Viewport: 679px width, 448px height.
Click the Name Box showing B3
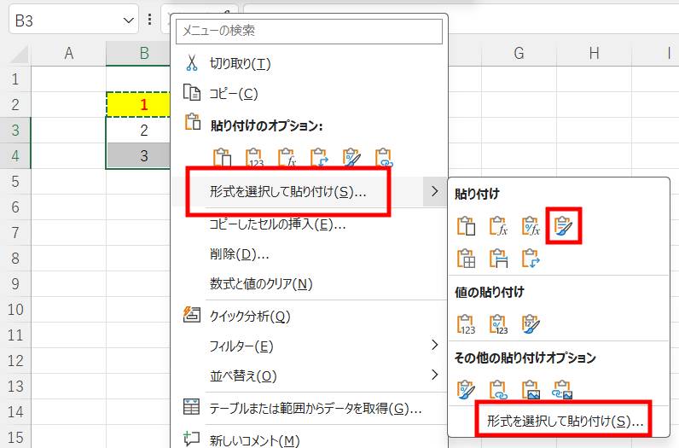pos(65,20)
